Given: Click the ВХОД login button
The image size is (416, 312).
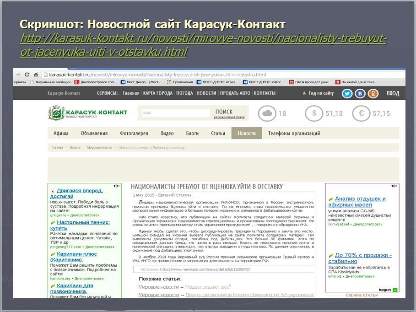Looking at the screenshot, I should (x=393, y=93).
